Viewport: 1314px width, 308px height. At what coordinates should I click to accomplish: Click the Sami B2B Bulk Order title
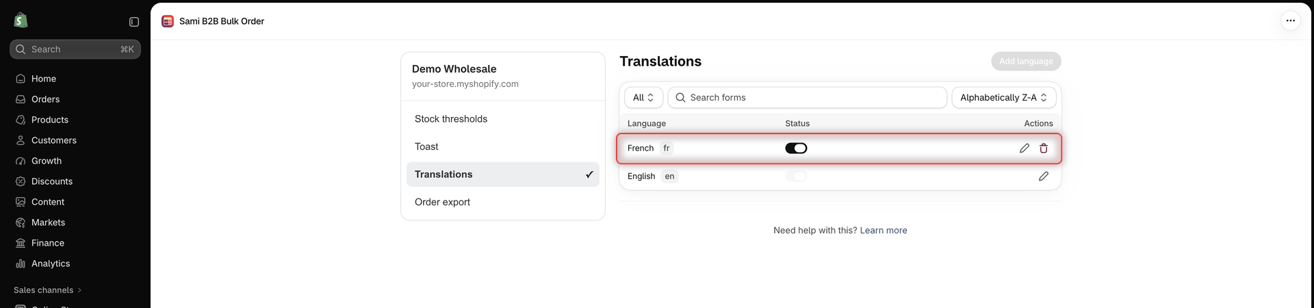point(222,21)
